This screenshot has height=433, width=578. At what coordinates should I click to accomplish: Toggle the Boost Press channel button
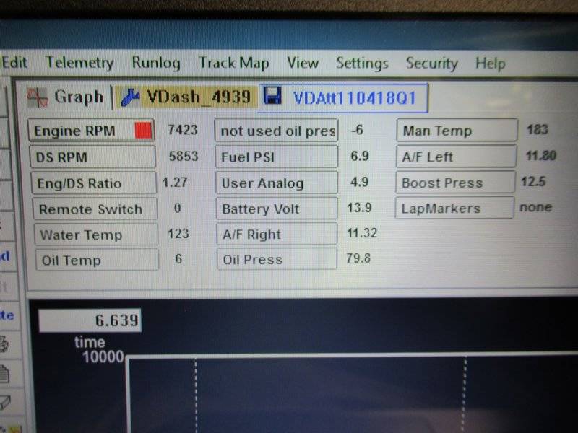pos(455,183)
